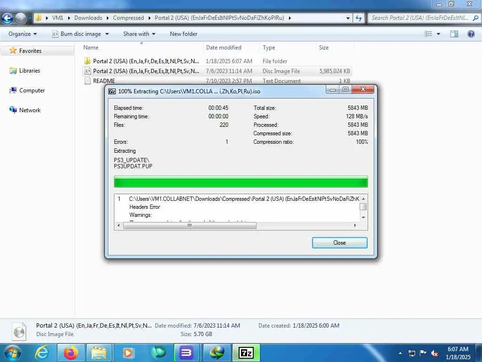Sort by Size column header
The image size is (482, 362).
(324, 48)
